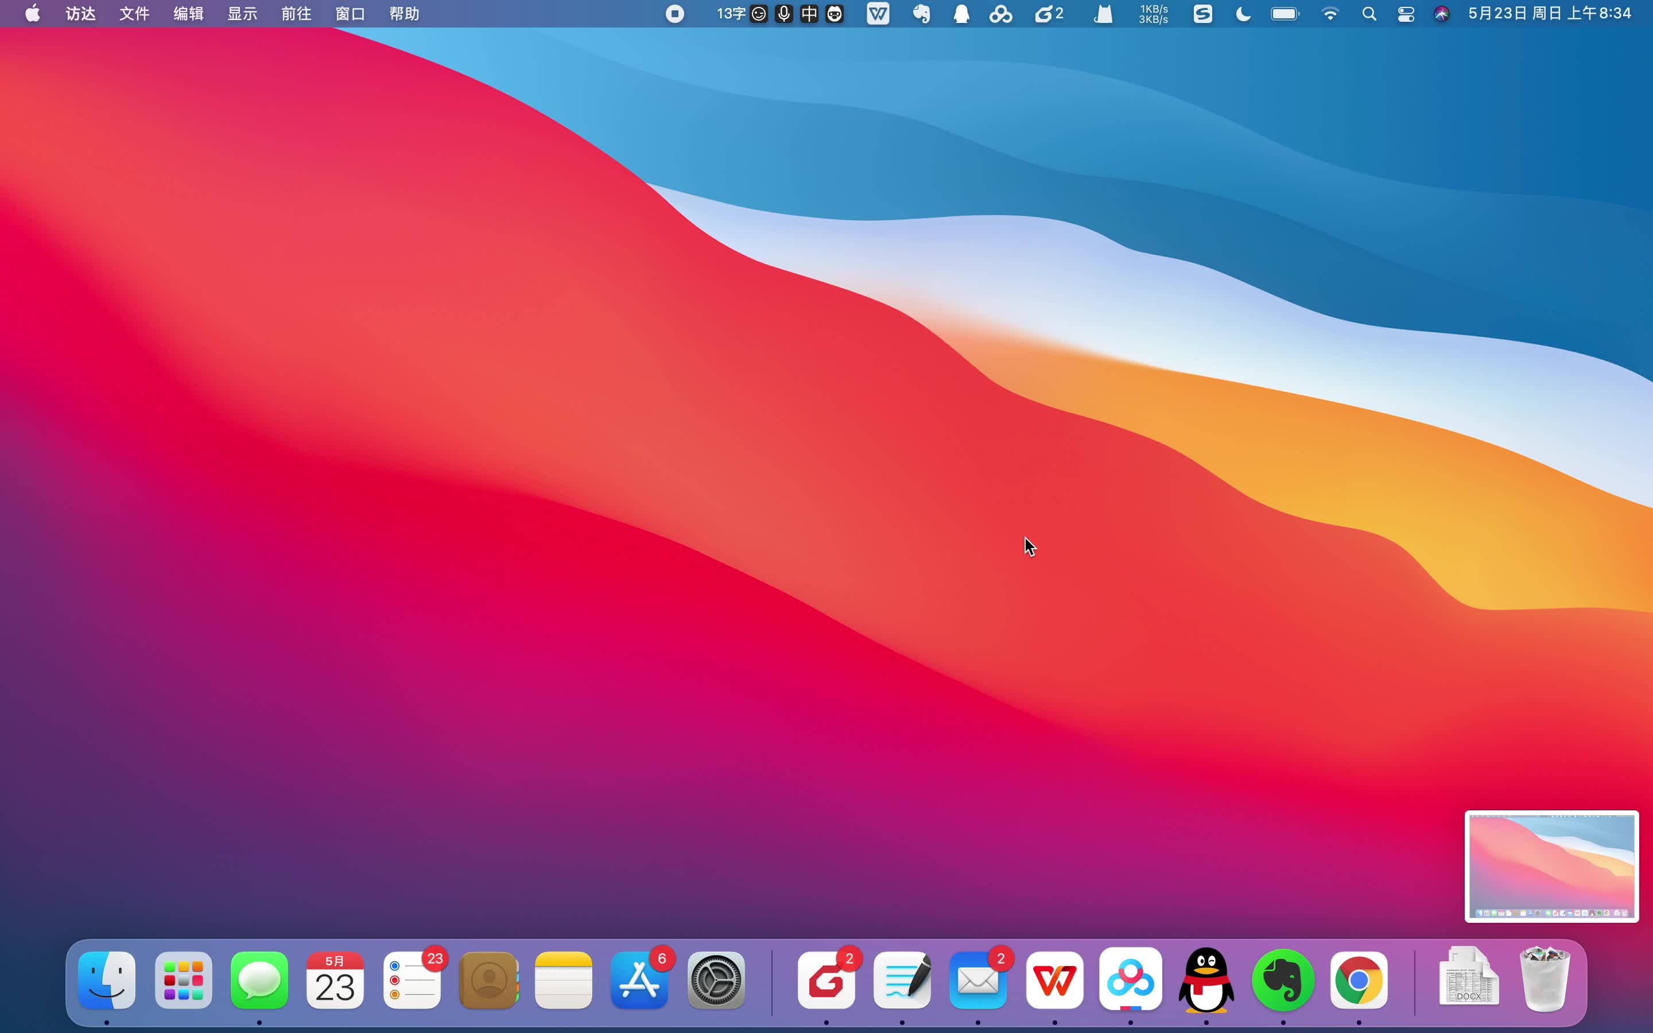Open Reminders with 23 badge
This screenshot has width=1653, height=1033.
[412, 980]
